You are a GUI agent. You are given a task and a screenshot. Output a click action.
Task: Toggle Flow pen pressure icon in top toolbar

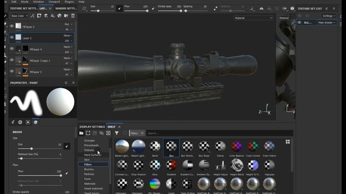coord(153,9)
